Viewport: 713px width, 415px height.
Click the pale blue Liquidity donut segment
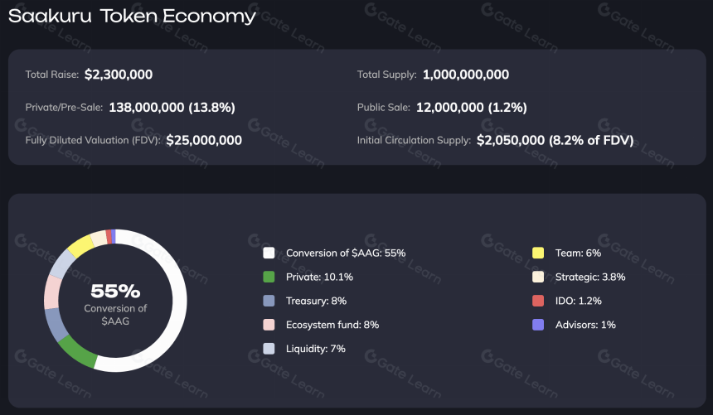[63, 264]
